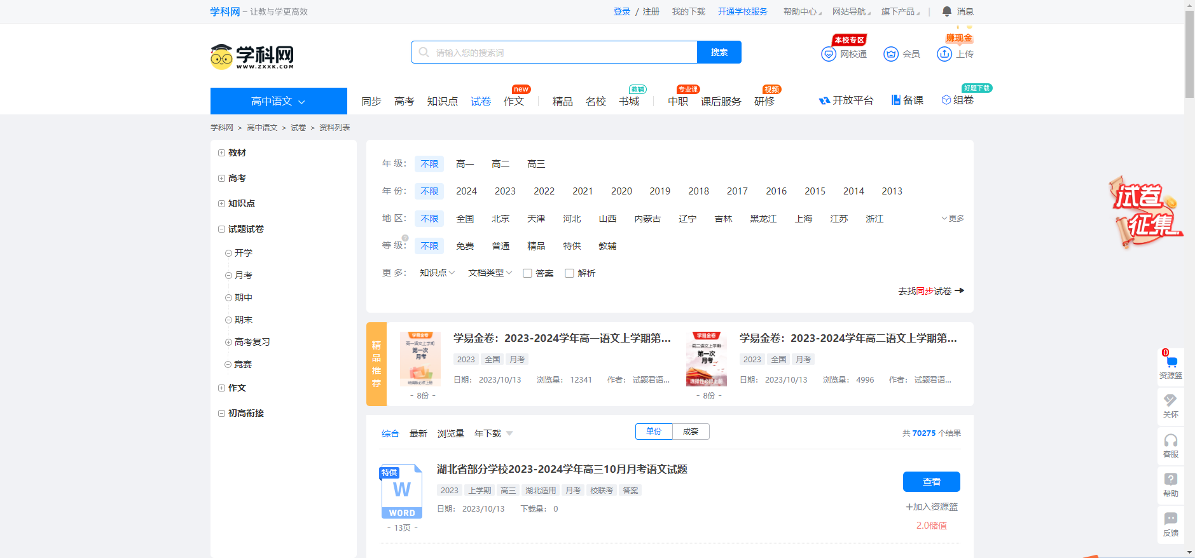This screenshot has height=558, width=1195.
Task: Click the search magnifier icon
Action: point(424,52)
